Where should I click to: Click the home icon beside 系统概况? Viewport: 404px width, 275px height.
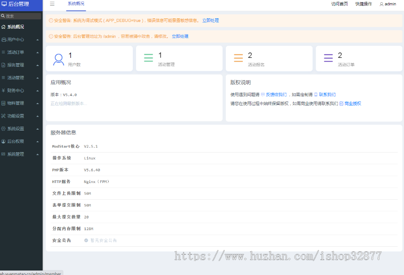(x=3, y=27)
